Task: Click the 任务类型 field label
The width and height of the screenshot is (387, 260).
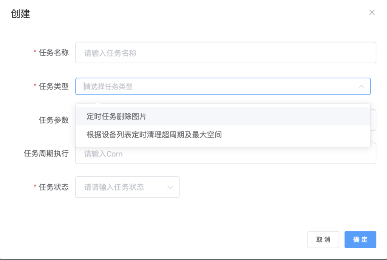Action: (x=54, y=87)
